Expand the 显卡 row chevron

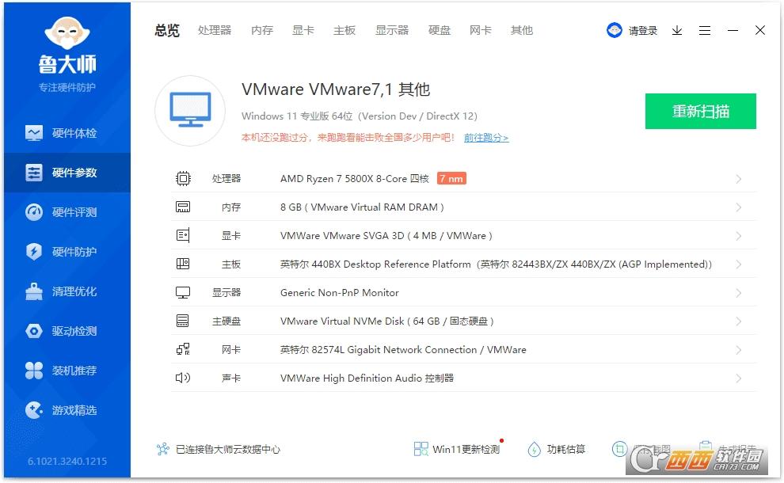pyautogui.click(x=739, y=236)
